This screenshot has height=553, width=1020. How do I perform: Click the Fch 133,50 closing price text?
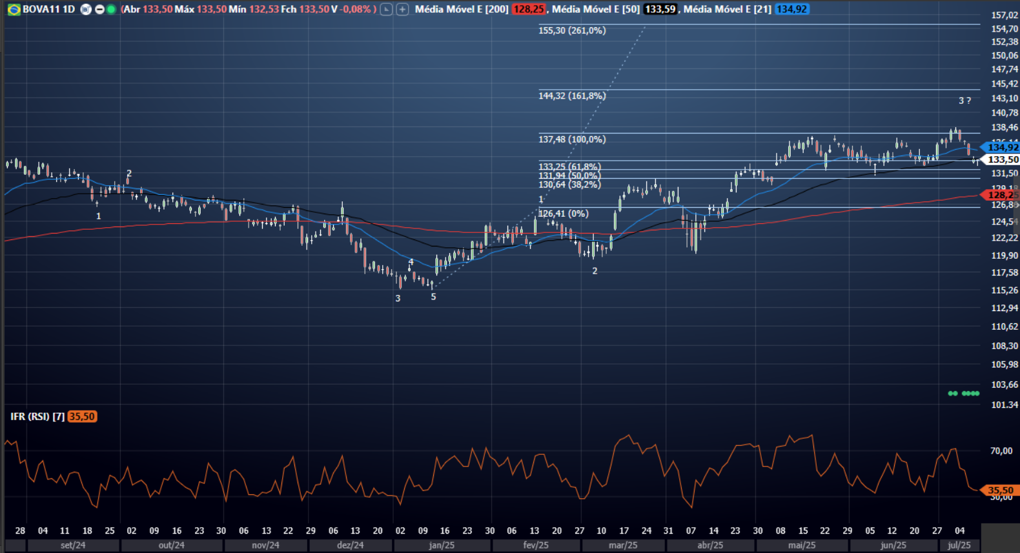point(305,10)
